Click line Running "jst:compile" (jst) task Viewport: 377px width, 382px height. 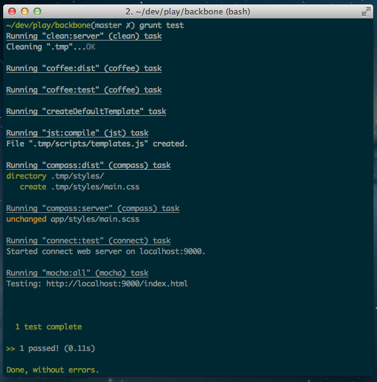click(x=77, y=133)
